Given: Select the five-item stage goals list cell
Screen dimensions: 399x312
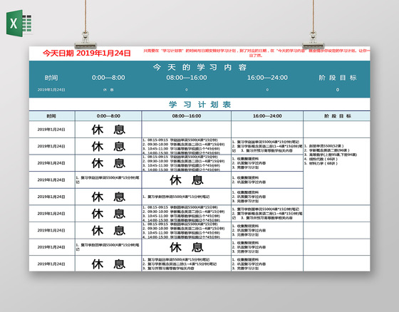Looking at the screenshot, I should click(337, 171).
